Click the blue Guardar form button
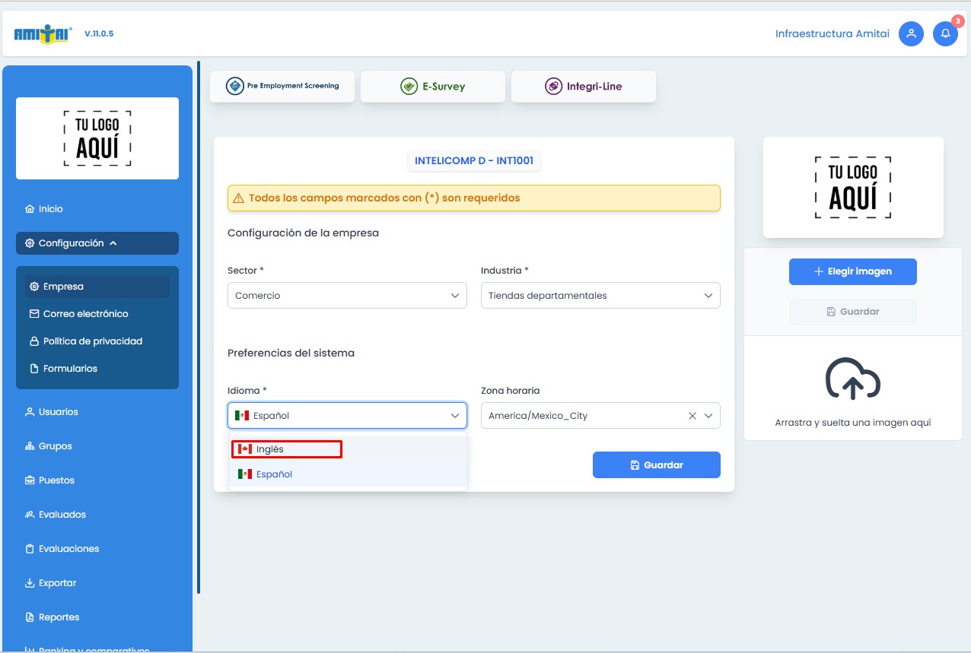This screenshot has height=653, width=971. (x=656, y=465)
